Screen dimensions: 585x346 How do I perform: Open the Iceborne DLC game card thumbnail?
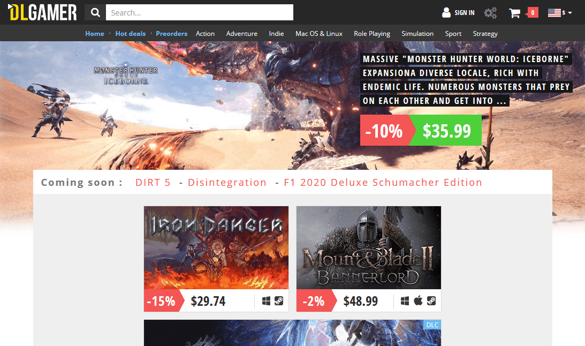292,333
